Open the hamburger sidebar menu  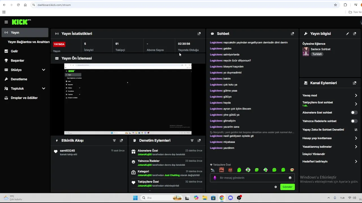[x=6, y=22]
